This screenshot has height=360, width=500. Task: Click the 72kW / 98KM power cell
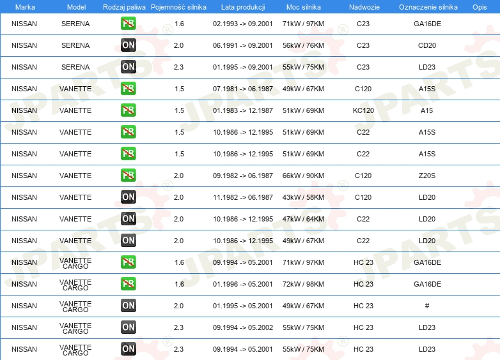click(303, 284)
